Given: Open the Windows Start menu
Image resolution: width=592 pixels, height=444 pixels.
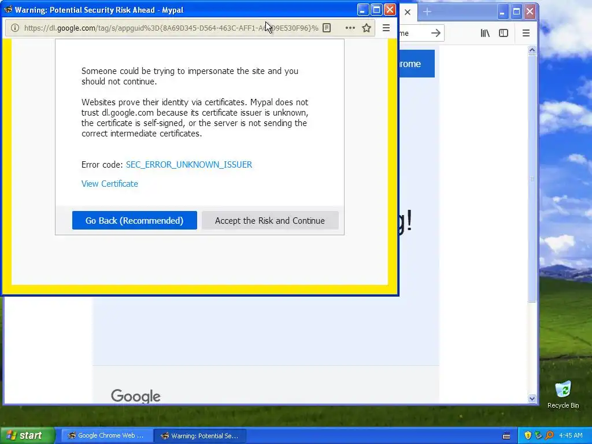Looking at the screenshot, I should 27,435.
